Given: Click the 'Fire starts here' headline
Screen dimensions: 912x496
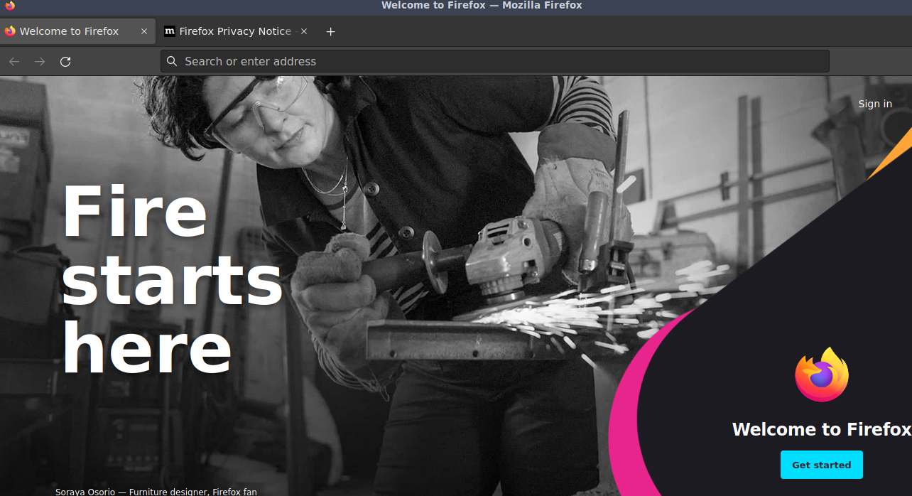Looking at the screenshot, I should [x=173, y=279].
